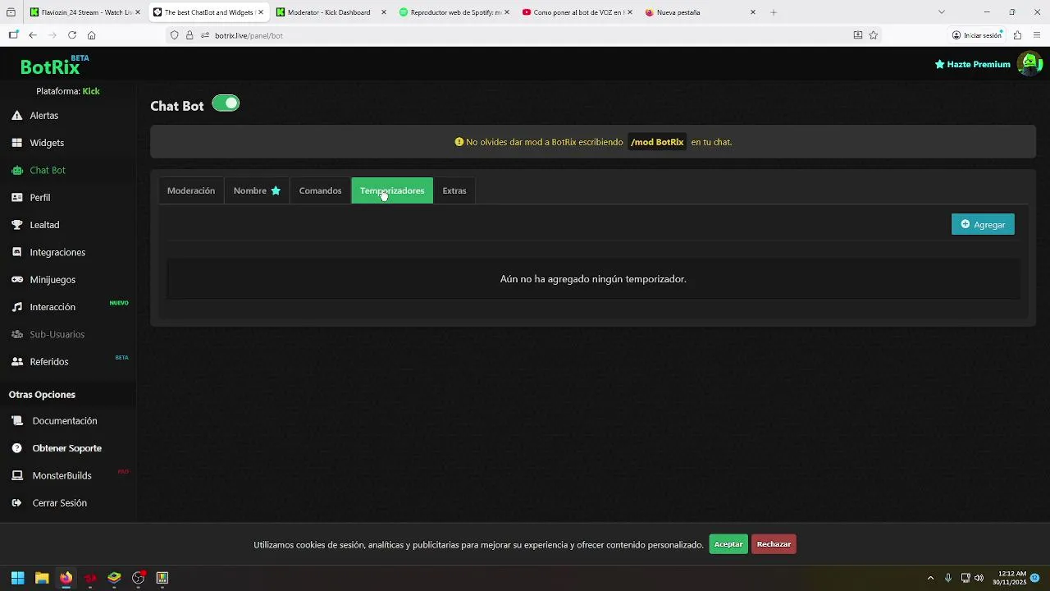
Task: Open the browser hamburger menu
Action: [x=1038, y=35]
